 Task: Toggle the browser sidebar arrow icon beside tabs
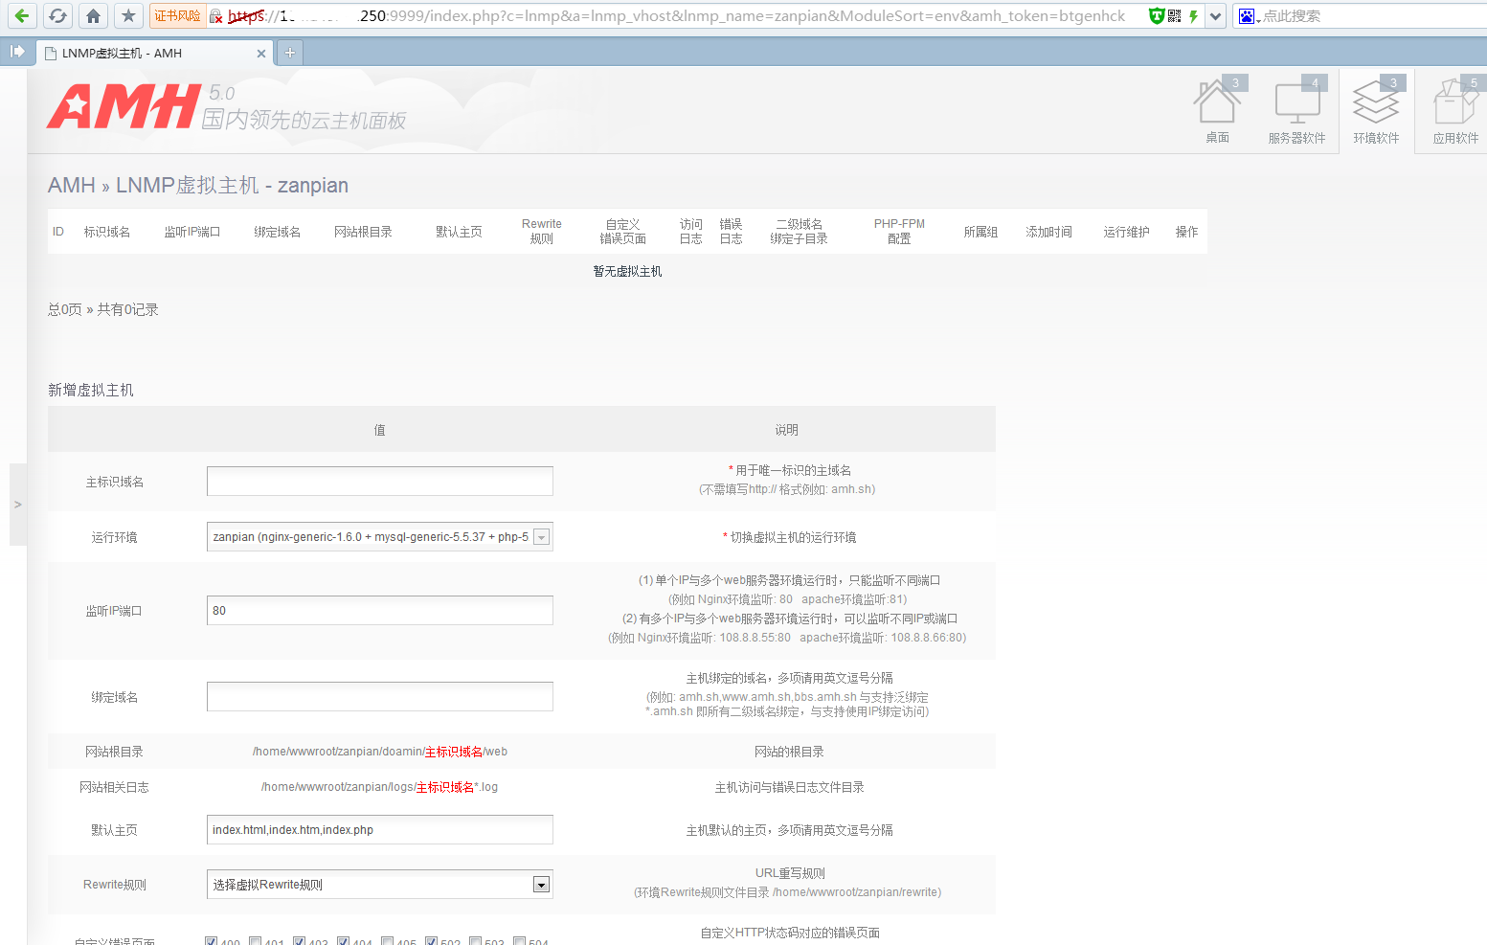coord(17,52)
